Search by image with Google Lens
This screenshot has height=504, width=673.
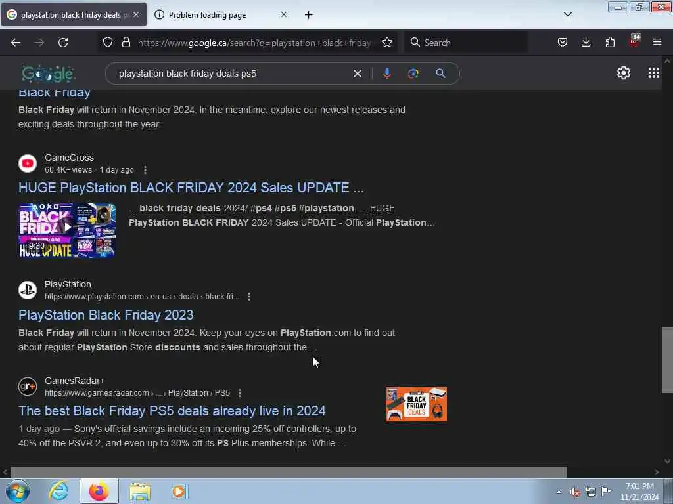pyautogui.click(x=413, y=73)
